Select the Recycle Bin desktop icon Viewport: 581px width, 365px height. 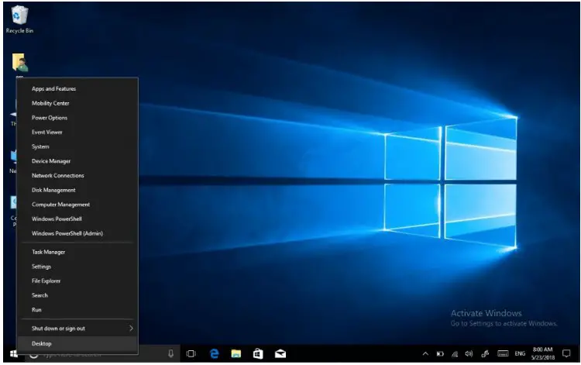[x=19, y=19]
